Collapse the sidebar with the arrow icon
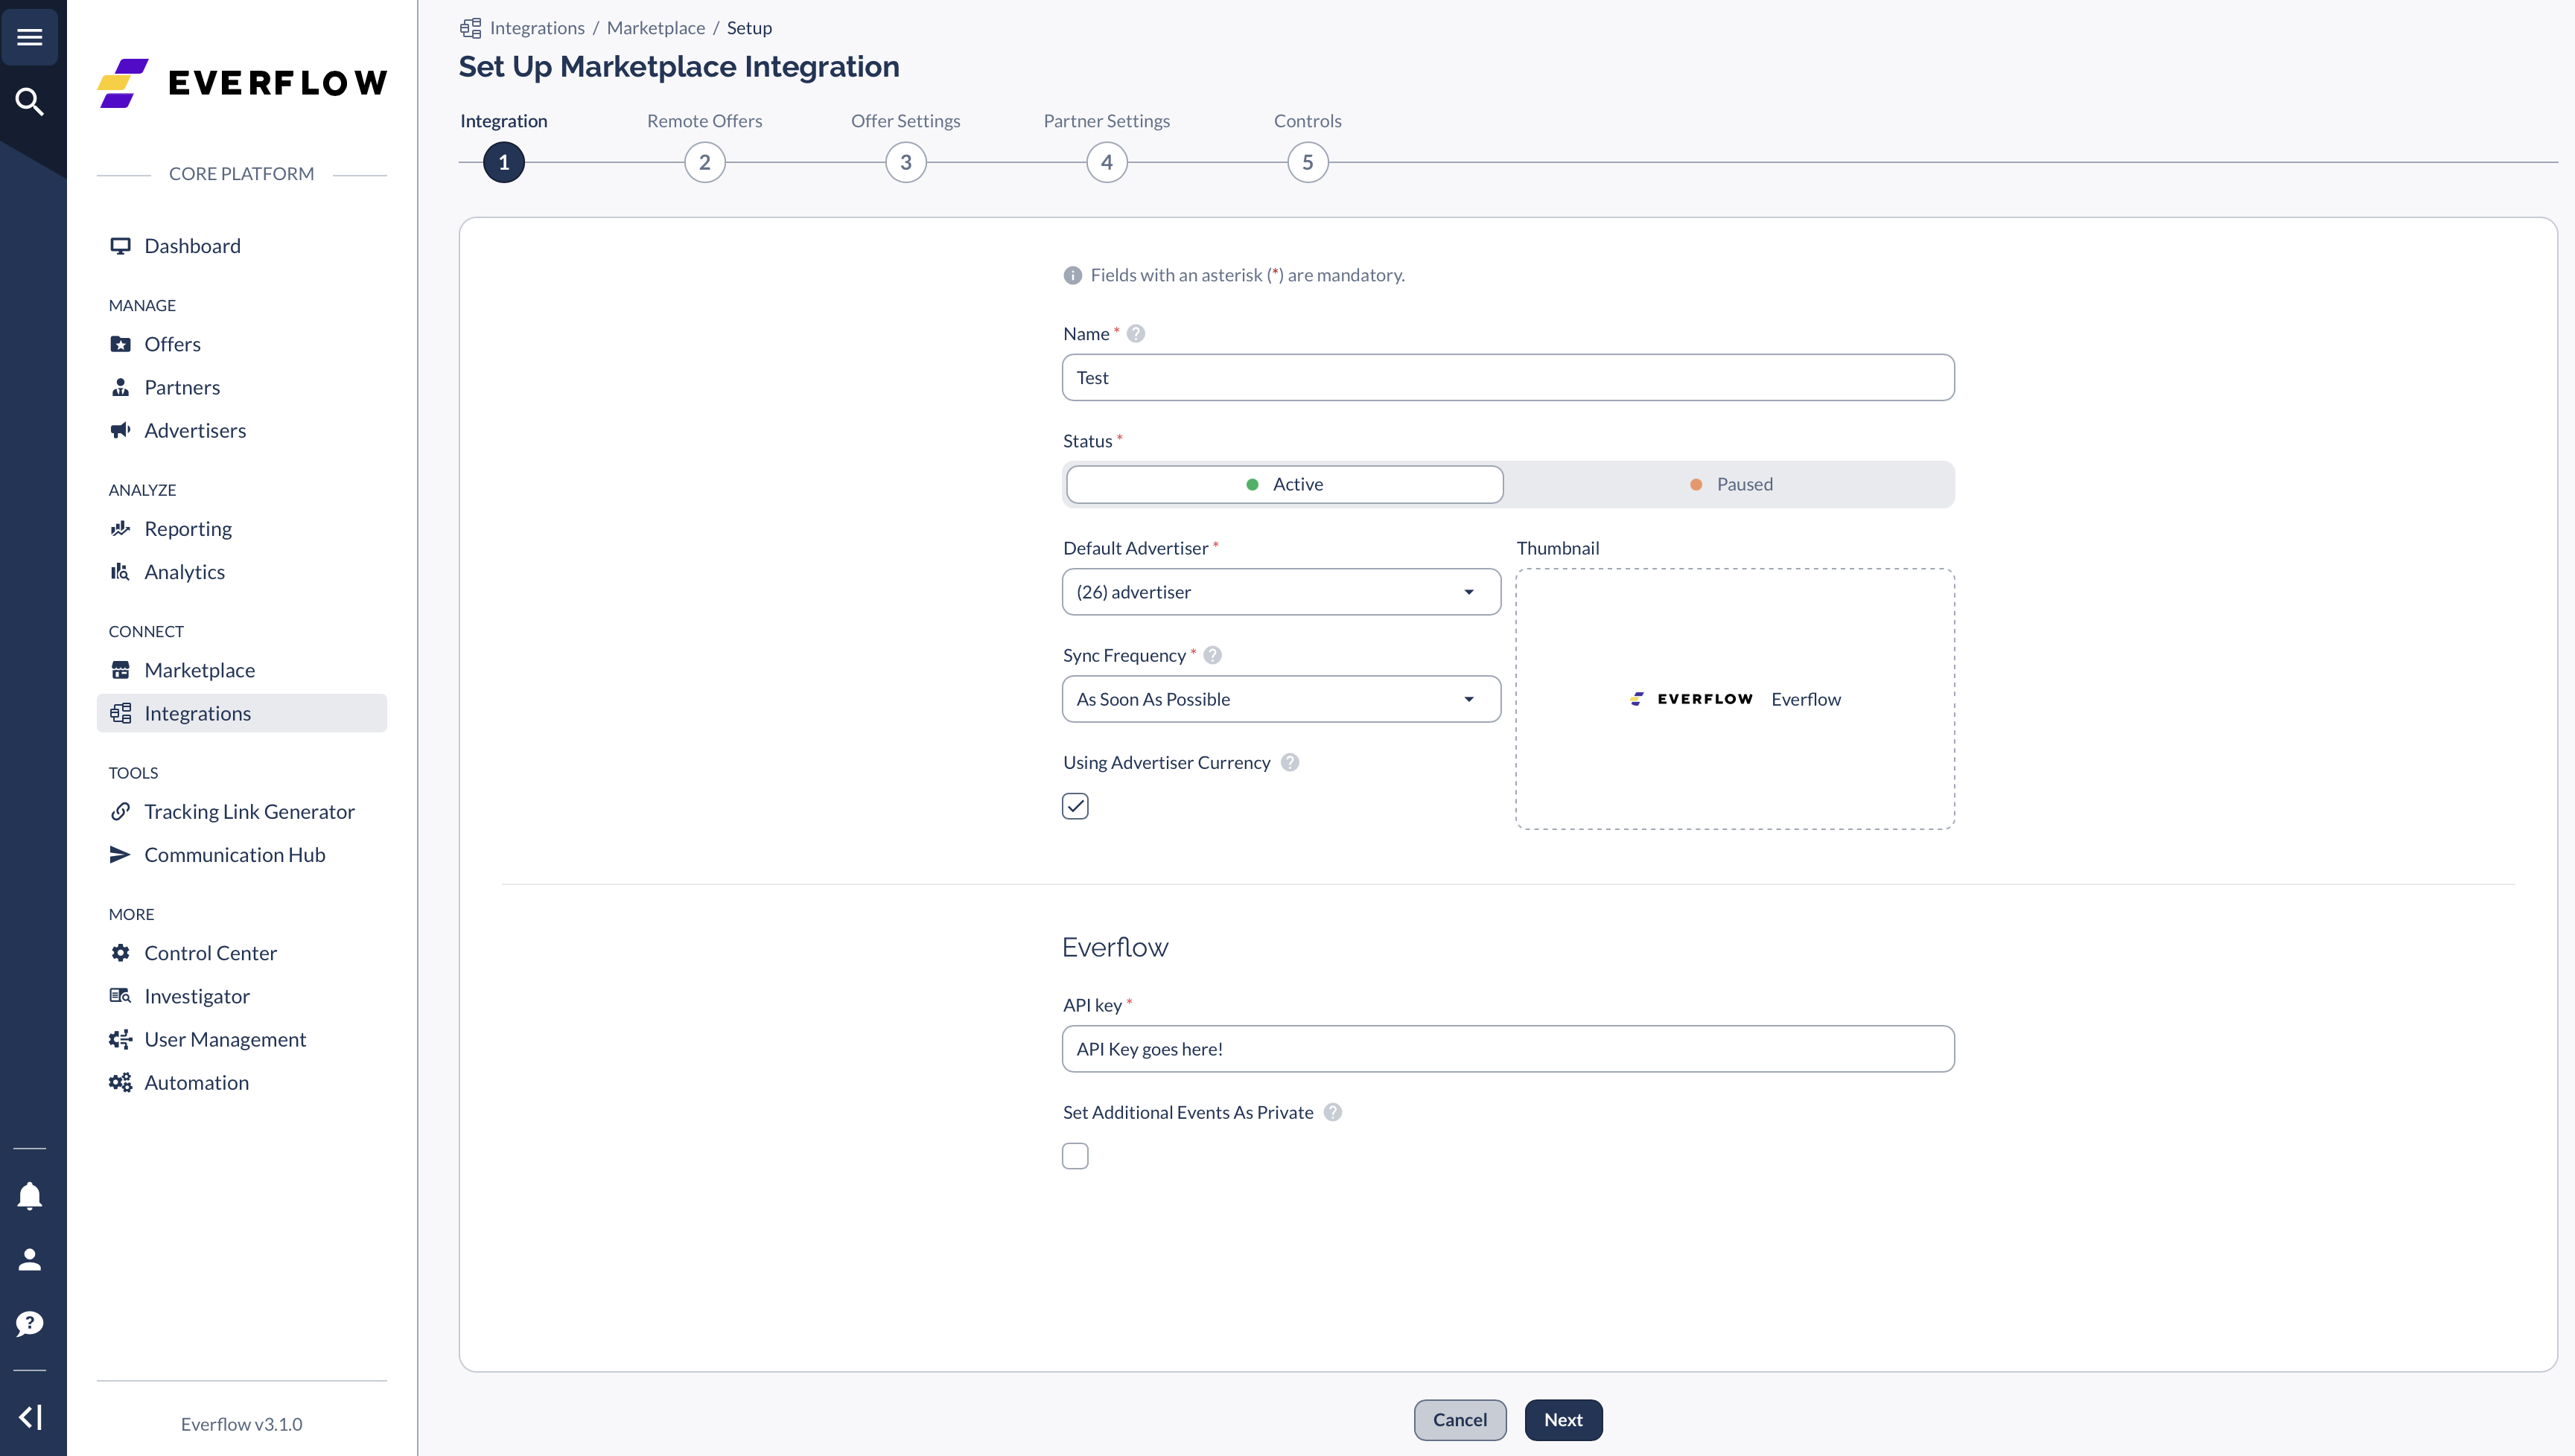The width and height of the screenshot is (2575, 1456). tap(30, 1417)
